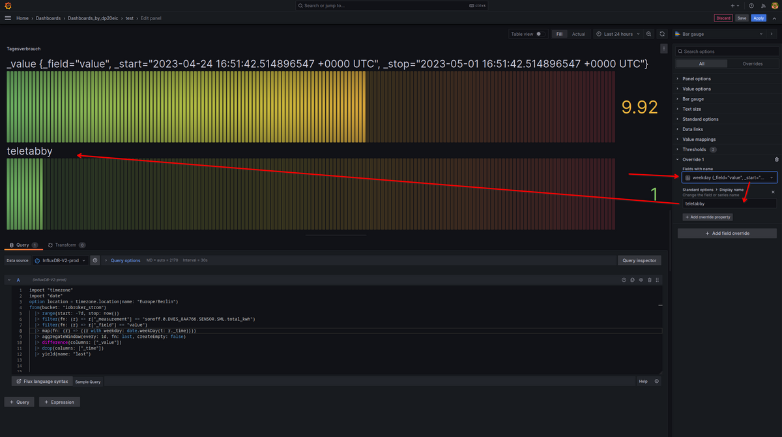Toggle the Table view switch
This screenshot has width=782, height=437.
[538, 34]
